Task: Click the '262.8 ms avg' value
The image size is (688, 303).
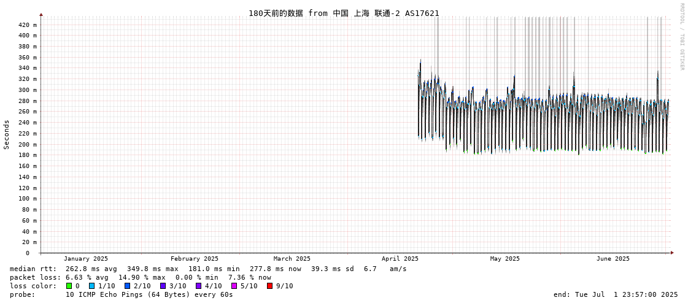Action: point(91,269)
